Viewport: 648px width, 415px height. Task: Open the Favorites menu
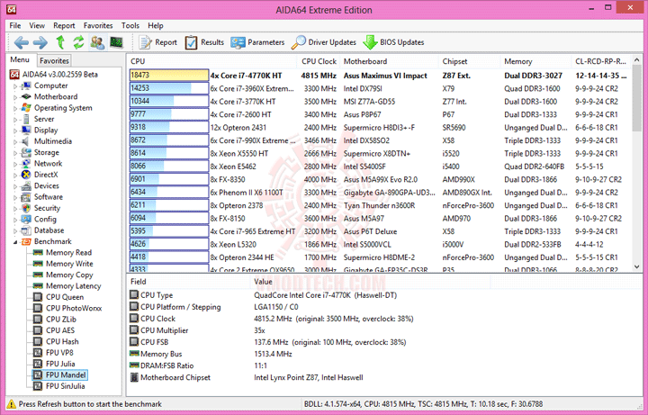pos(98,25)
